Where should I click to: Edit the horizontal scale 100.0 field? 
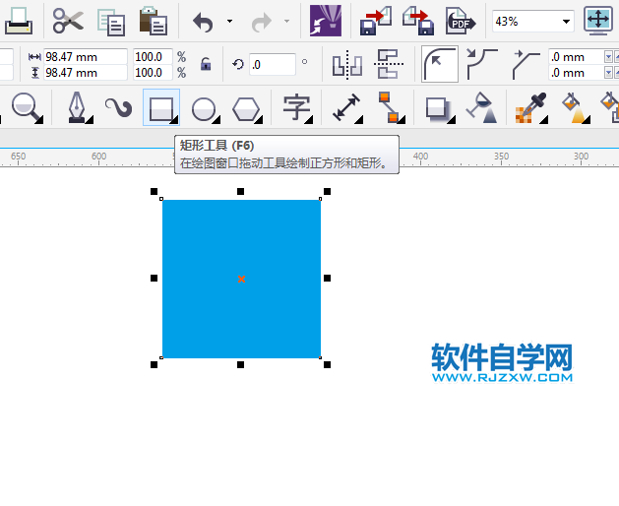153,57
